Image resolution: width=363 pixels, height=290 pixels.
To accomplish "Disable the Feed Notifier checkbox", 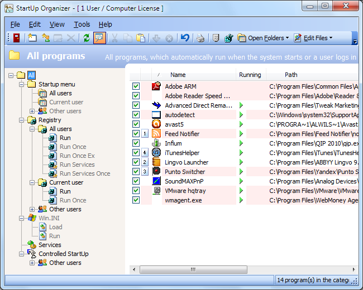I will coord(136,134).
